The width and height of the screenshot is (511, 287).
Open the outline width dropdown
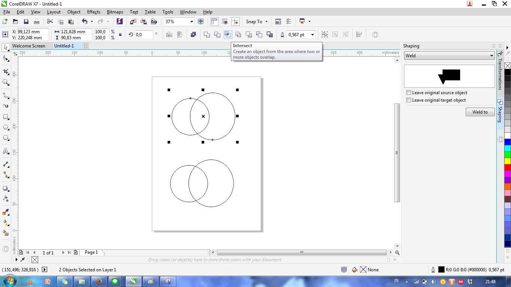[312, 34]
